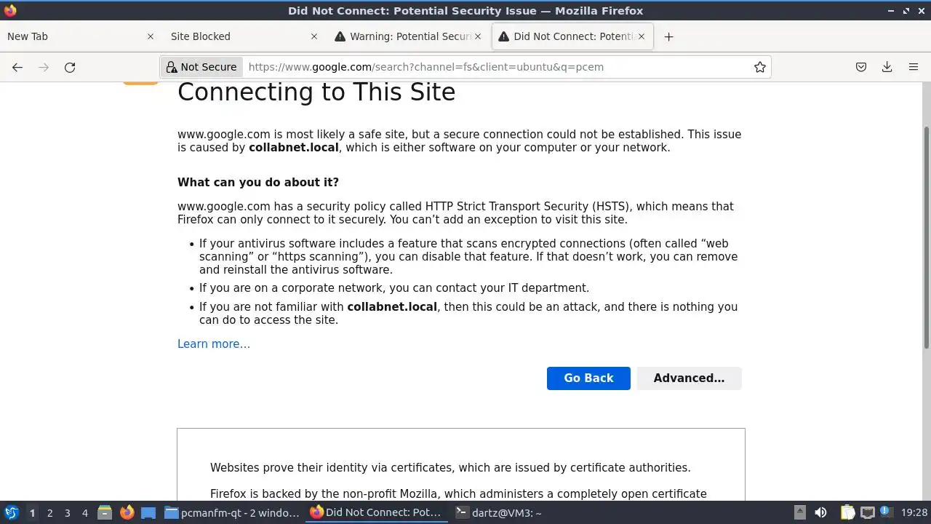The height and width of the screenshot is (524, 931).
Task: Close the Site Blocked tab
Action: pos(314,36)
